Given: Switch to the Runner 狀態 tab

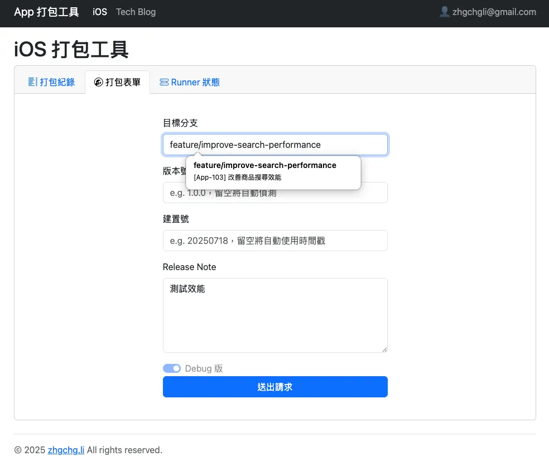Looking at the screenshot, I should (195, 82).
